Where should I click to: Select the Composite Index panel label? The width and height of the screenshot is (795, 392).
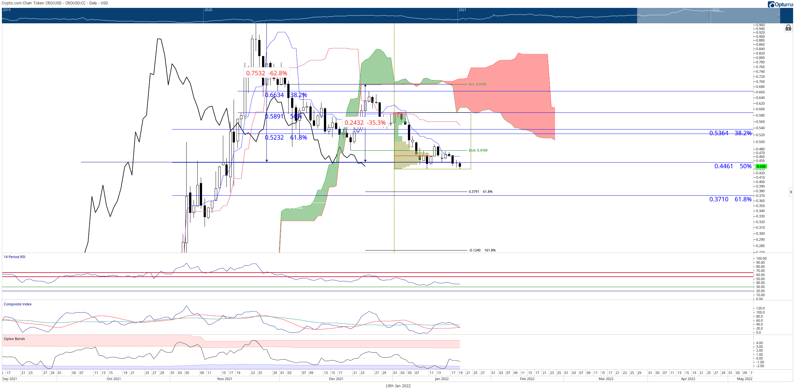tap(18, 304)
